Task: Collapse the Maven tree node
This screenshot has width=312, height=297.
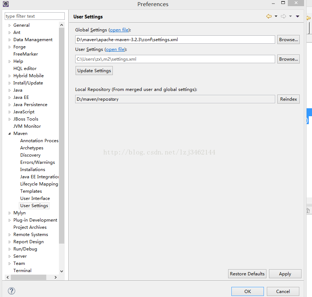Action: pos(9,134)
